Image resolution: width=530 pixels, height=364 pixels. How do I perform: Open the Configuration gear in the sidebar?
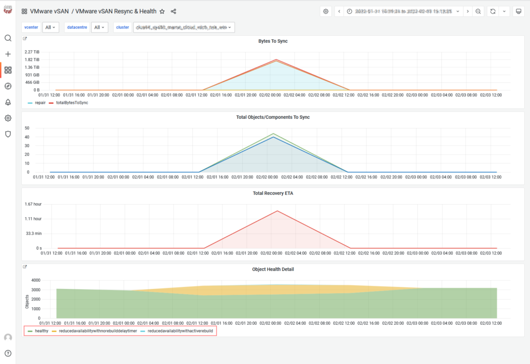coord(8,118)
